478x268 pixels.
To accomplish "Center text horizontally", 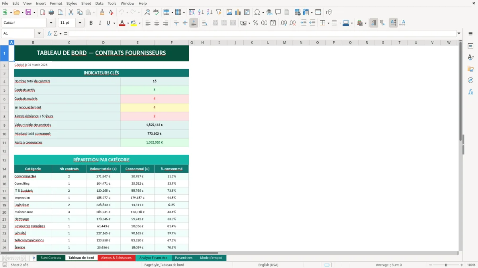I will pos(157,23).
